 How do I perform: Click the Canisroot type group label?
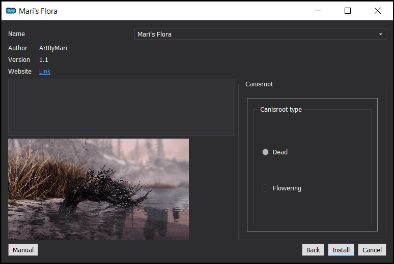pyautogui.click(x=281, y=110)
